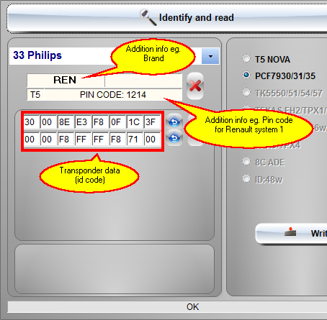Click the magnifier Identify and read icon

click(x=148, y=17)
